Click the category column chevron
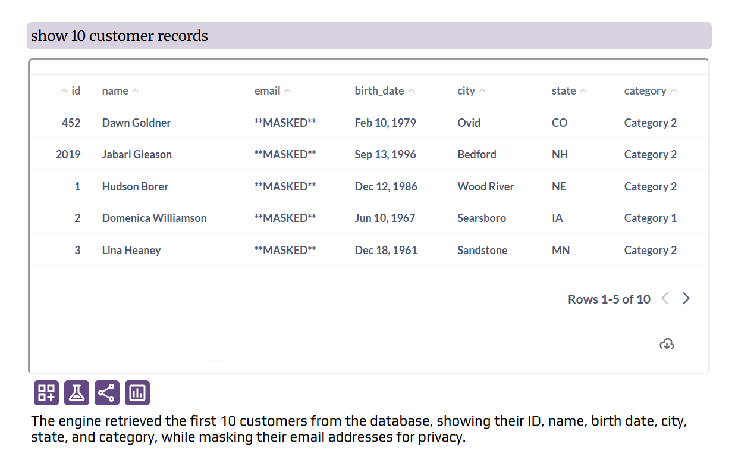 tap(674, 90)
